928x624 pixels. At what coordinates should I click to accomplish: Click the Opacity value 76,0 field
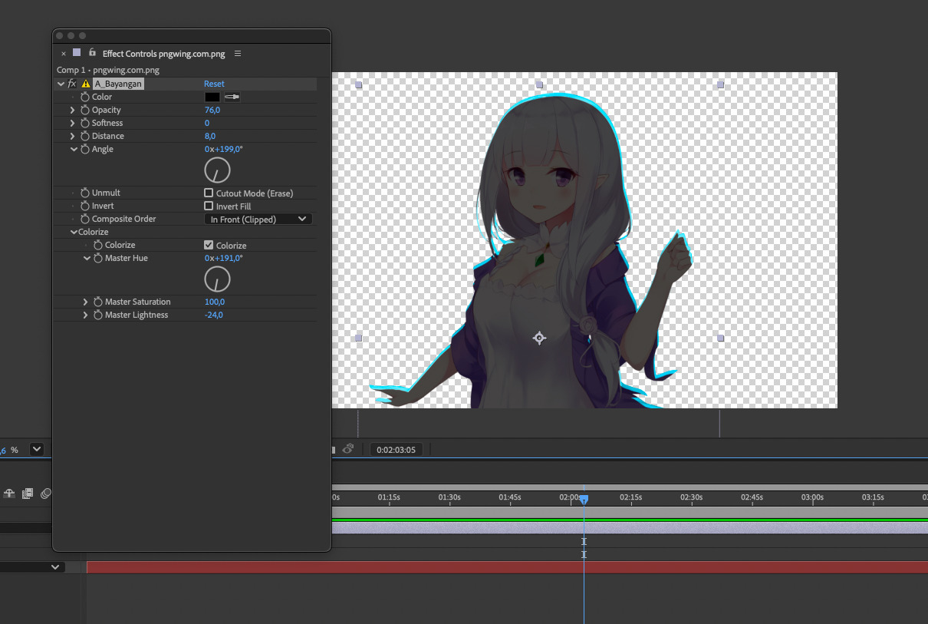pos(212,111)
